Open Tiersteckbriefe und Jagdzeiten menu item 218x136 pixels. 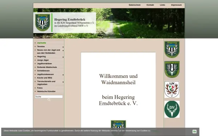pyautogui.click(x=46, y=83)
